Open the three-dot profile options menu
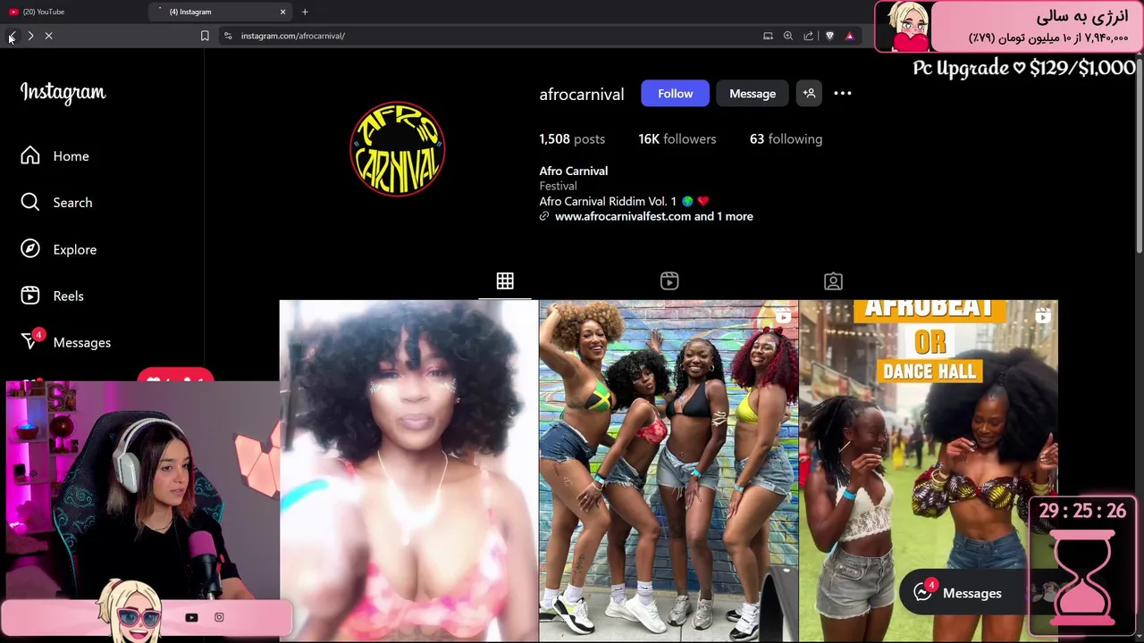This screenshot has width=1144, height=643. [843, 93]
